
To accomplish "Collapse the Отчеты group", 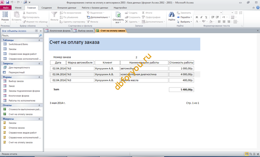I will tap(39, 105).
